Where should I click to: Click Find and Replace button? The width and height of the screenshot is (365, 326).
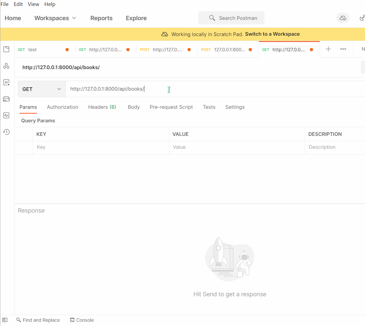click(x=38, y=320)
